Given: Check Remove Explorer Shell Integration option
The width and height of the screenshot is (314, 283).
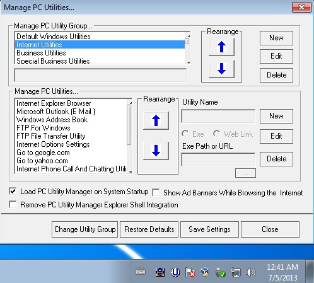Looking at the screenshot, I should click(x=13, y=204).
